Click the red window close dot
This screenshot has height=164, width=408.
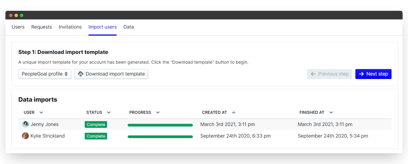pyautogui.click(x=11, y=15)
